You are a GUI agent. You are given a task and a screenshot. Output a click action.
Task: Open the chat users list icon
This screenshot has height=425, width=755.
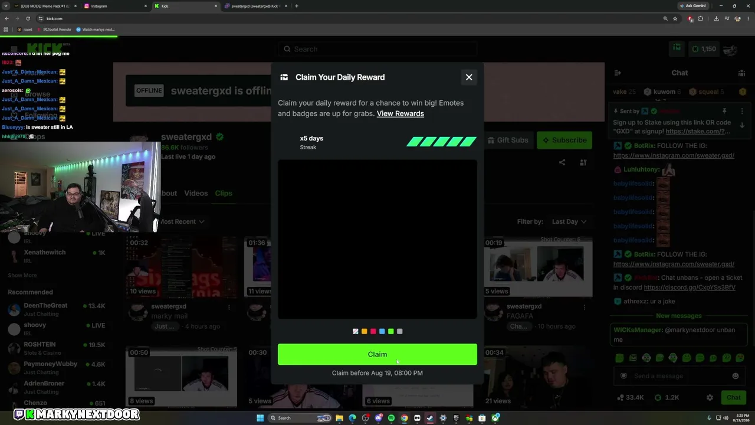point(741,73)
